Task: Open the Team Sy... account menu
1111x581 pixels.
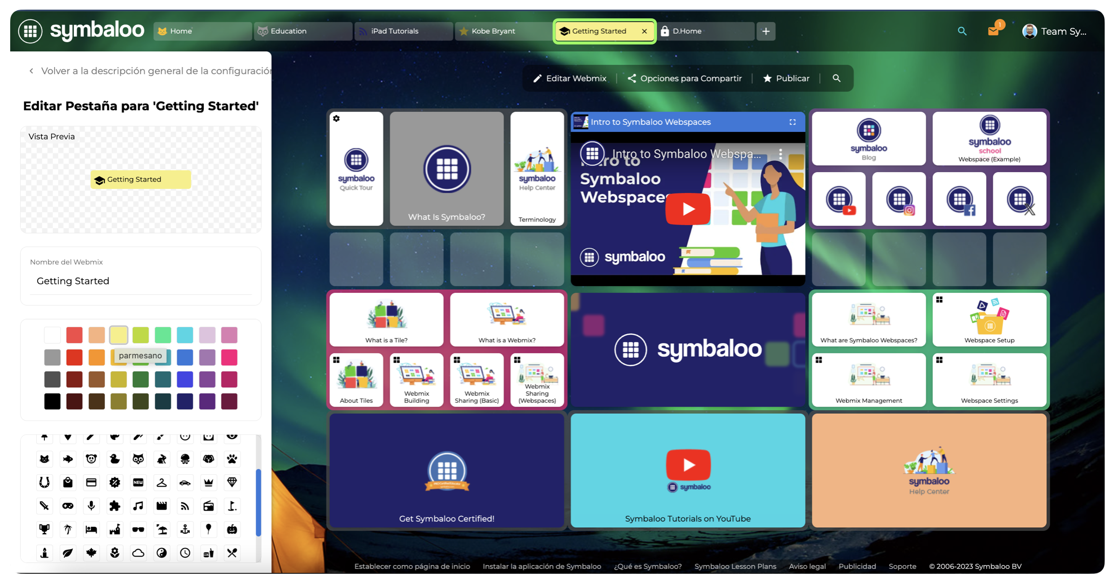Action: (x=1054, y=31)
